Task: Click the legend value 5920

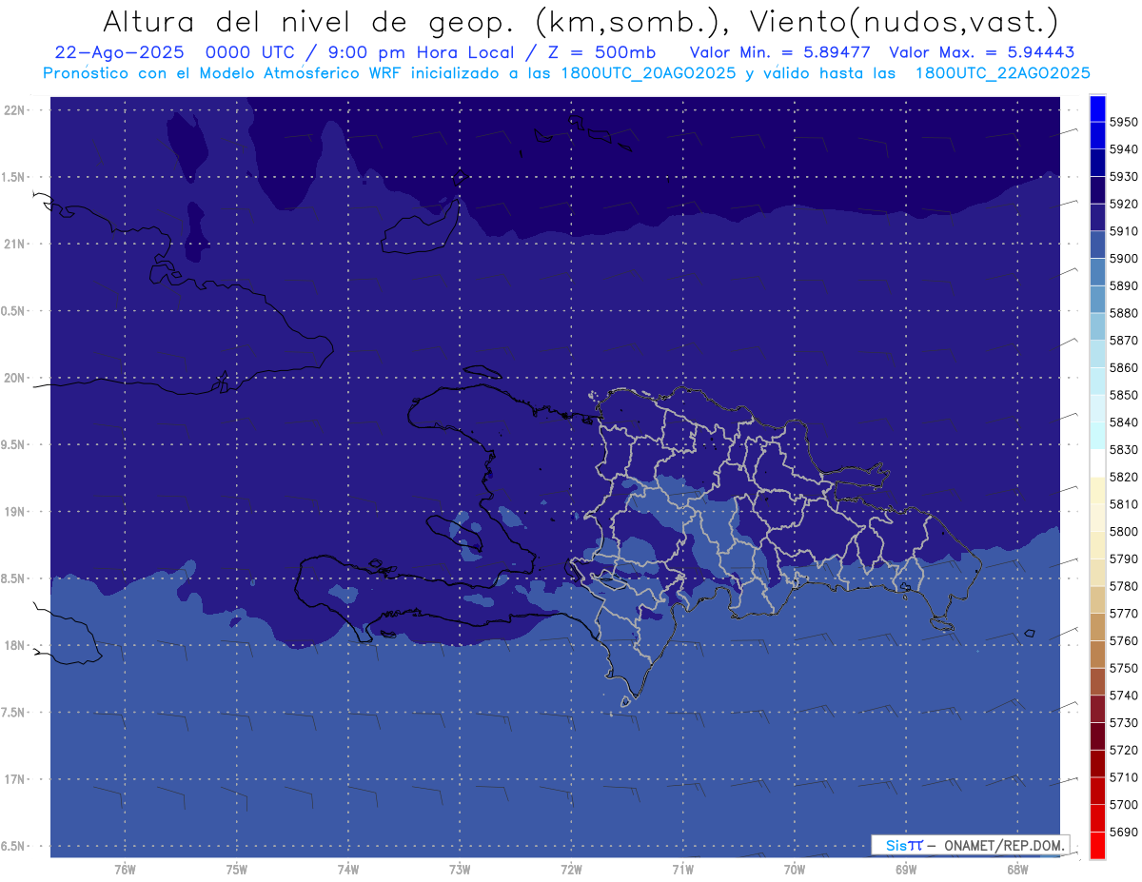Action: [x=1123, y=205]
